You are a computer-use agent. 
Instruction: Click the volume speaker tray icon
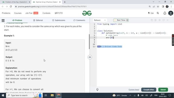[147, 95]
